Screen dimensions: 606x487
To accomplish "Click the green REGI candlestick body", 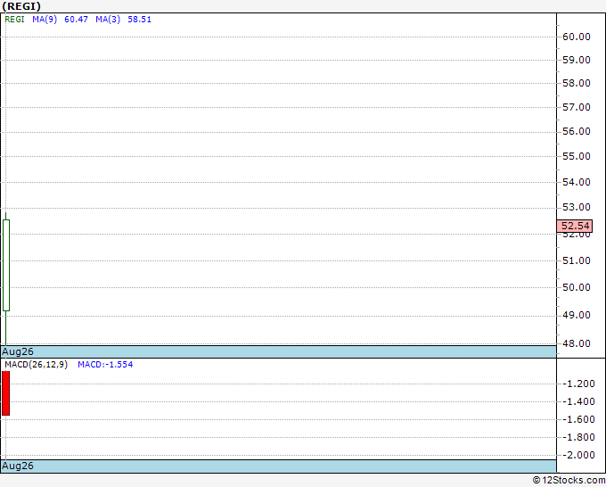I will pyautogui.click(x=6, y=266).
